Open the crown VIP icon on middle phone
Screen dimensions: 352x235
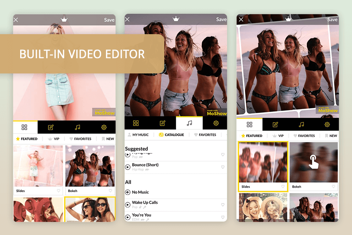[176, 19]
